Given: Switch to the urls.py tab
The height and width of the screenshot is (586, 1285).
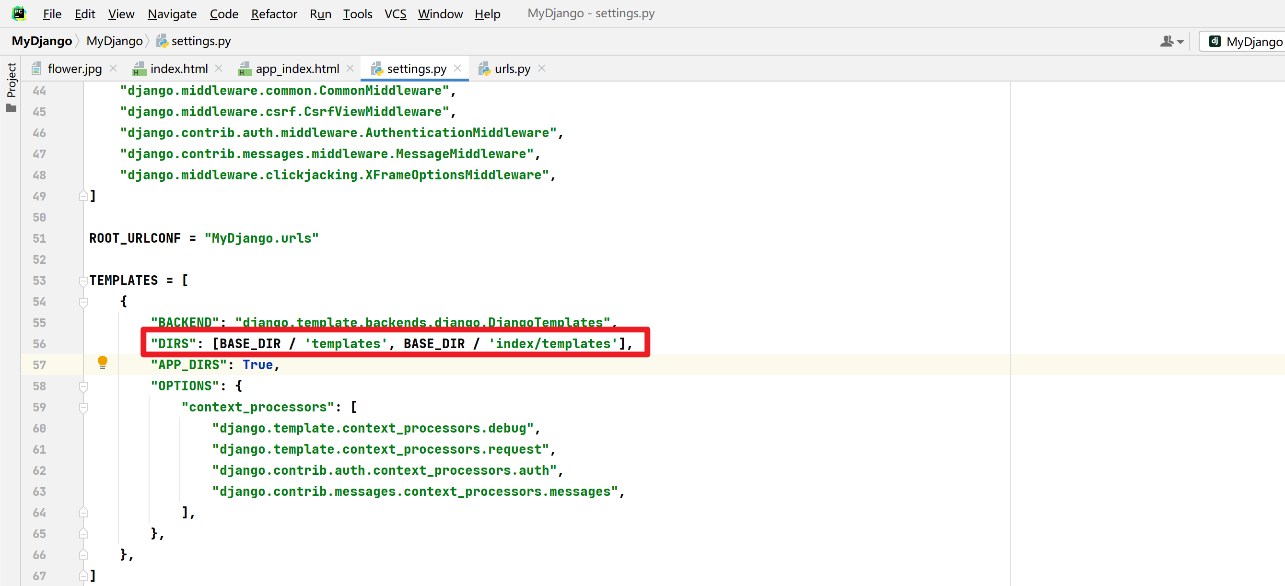Looking at the screenshot, I should [x=512, y=69].
